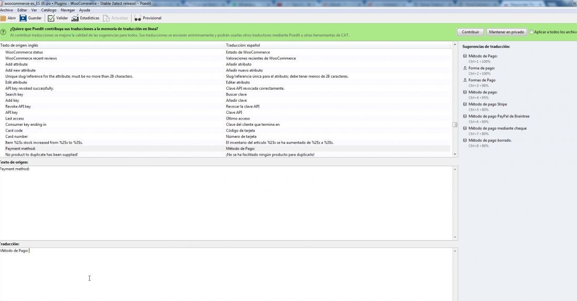Select 'Item %1$s stock increased' row
The image size is (577, 301).
pyautogui.click(x=225, y=143)
